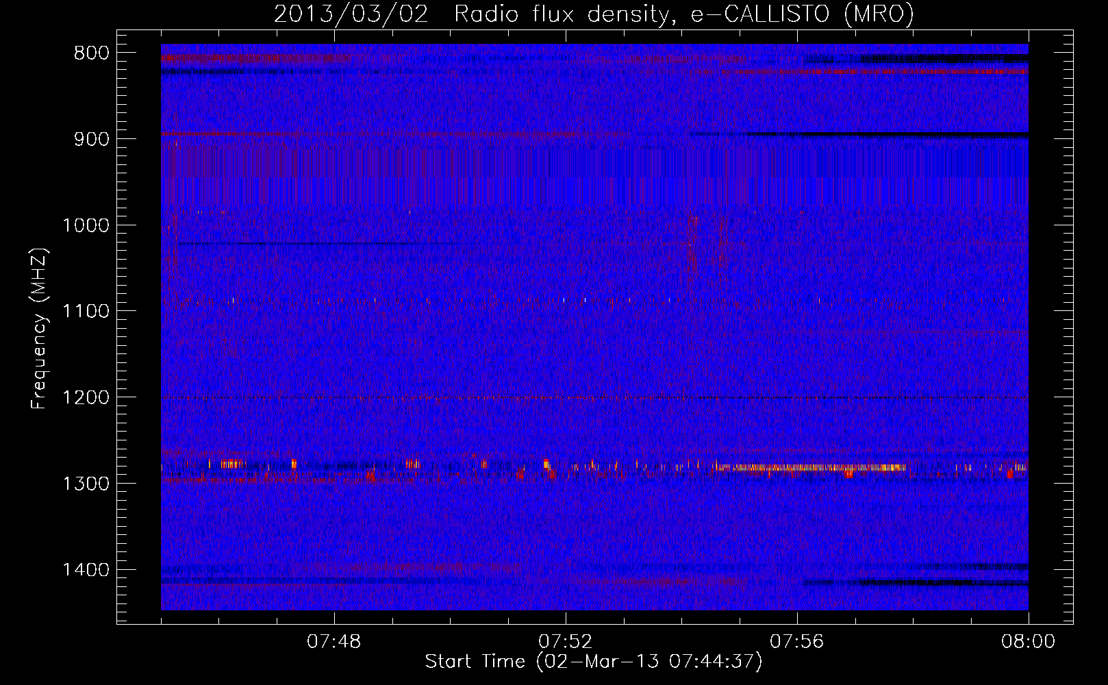
Task: Click the 1000 frequency tick label
Action: pos(86,225)
